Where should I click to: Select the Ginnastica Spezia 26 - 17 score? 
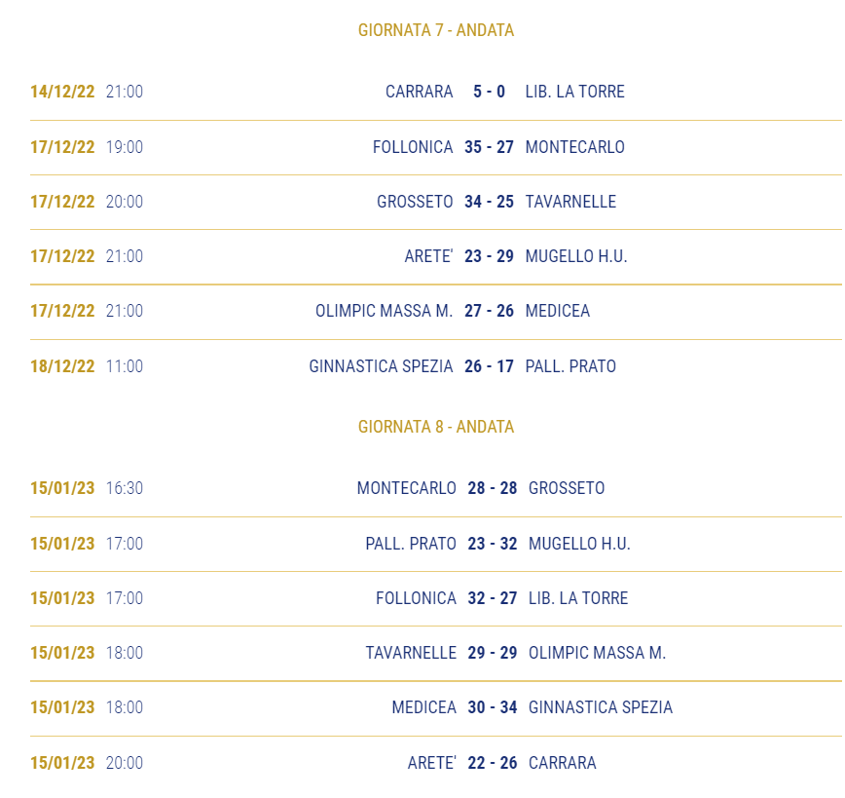click(x=489, y=366)
